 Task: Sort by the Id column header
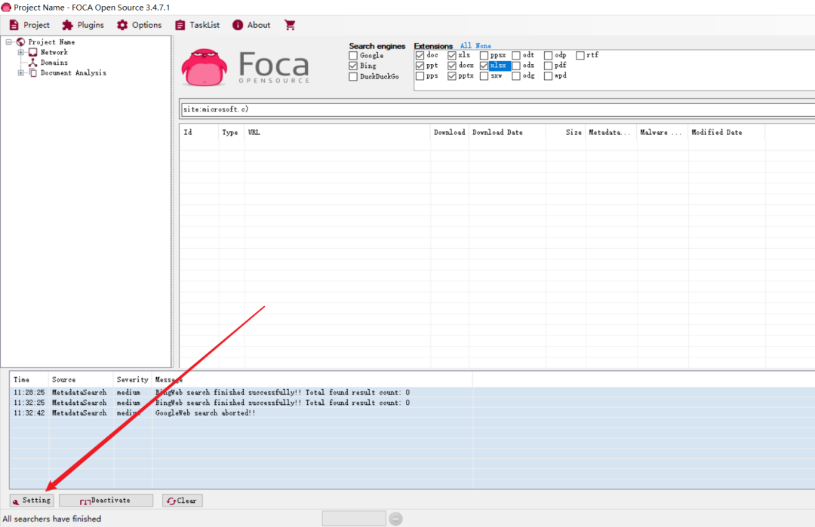click(199, 133)
